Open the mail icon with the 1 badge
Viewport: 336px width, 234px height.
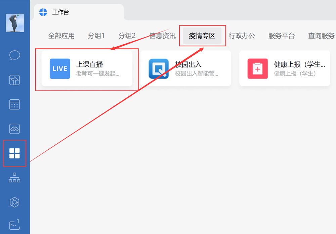[x=15, y=224]
